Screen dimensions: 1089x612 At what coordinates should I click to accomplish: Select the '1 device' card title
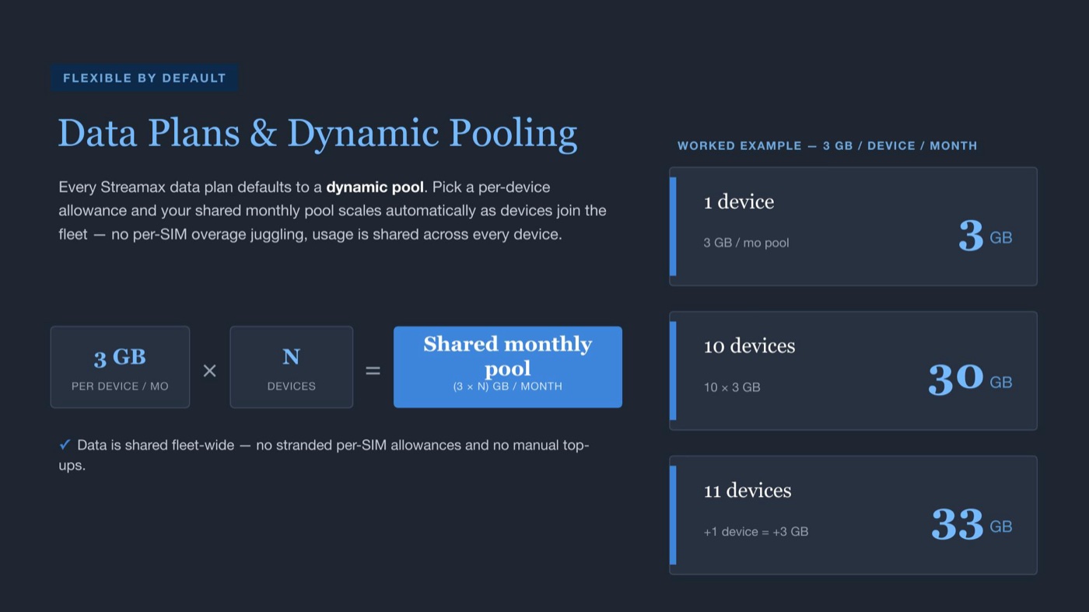pyautogui.click(x=739, y=202)
